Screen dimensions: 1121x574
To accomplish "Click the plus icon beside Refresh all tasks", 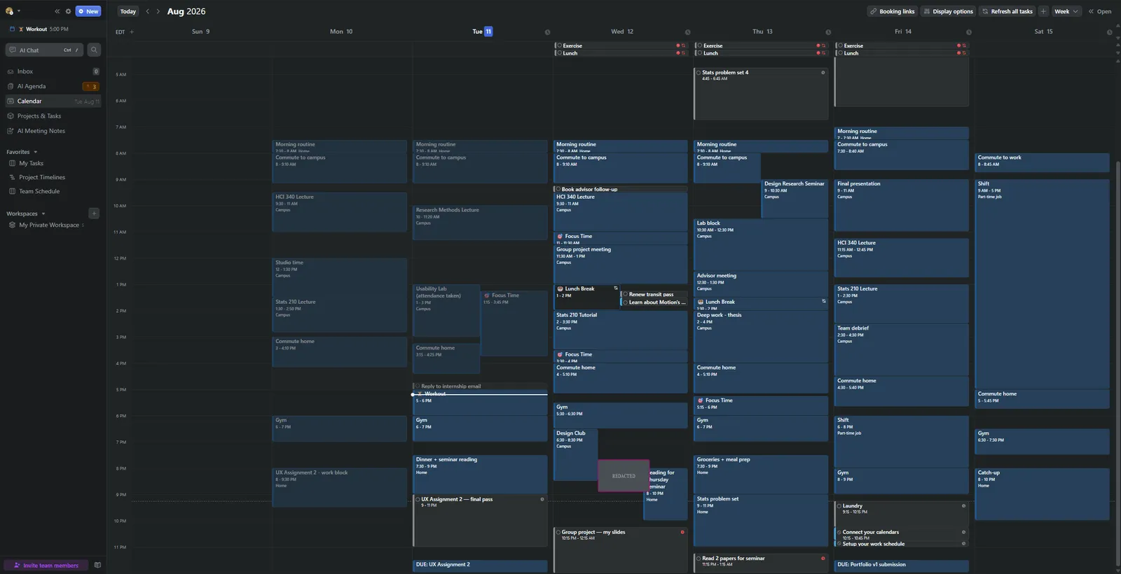I will coord(1043,11).
